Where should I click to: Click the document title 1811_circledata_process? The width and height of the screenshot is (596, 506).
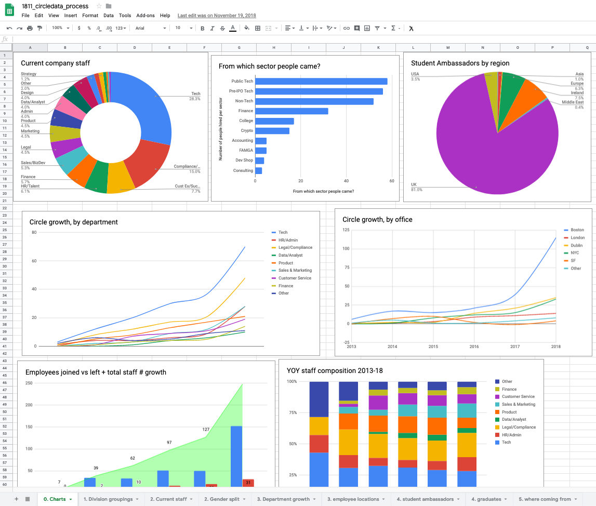55,6
